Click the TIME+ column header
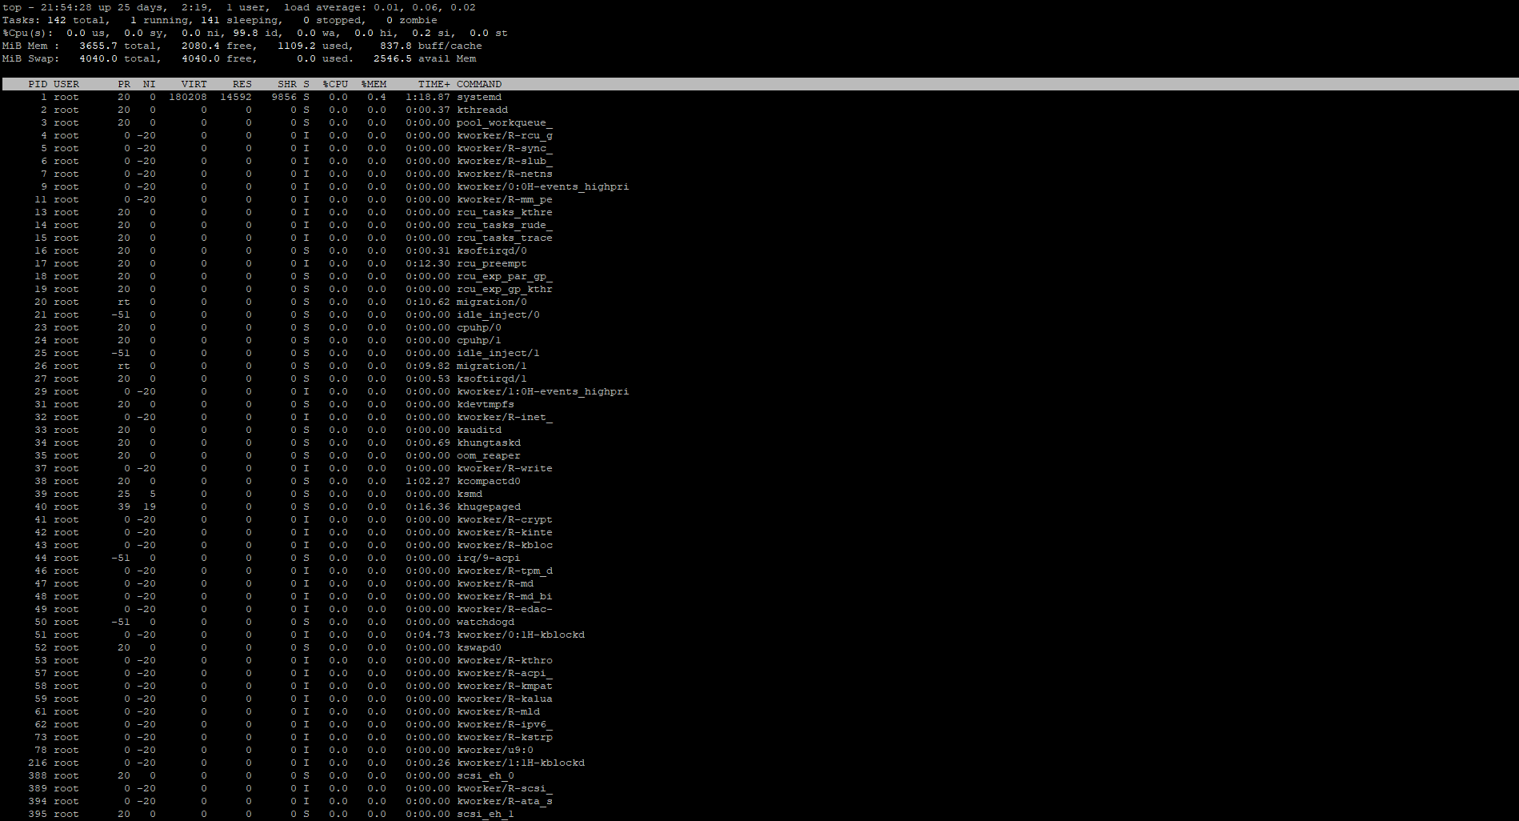 [x=434, y=84]
